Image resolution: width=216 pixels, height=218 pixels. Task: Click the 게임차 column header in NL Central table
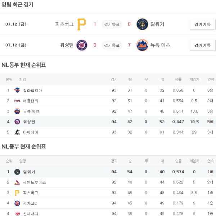coord(194,161)
